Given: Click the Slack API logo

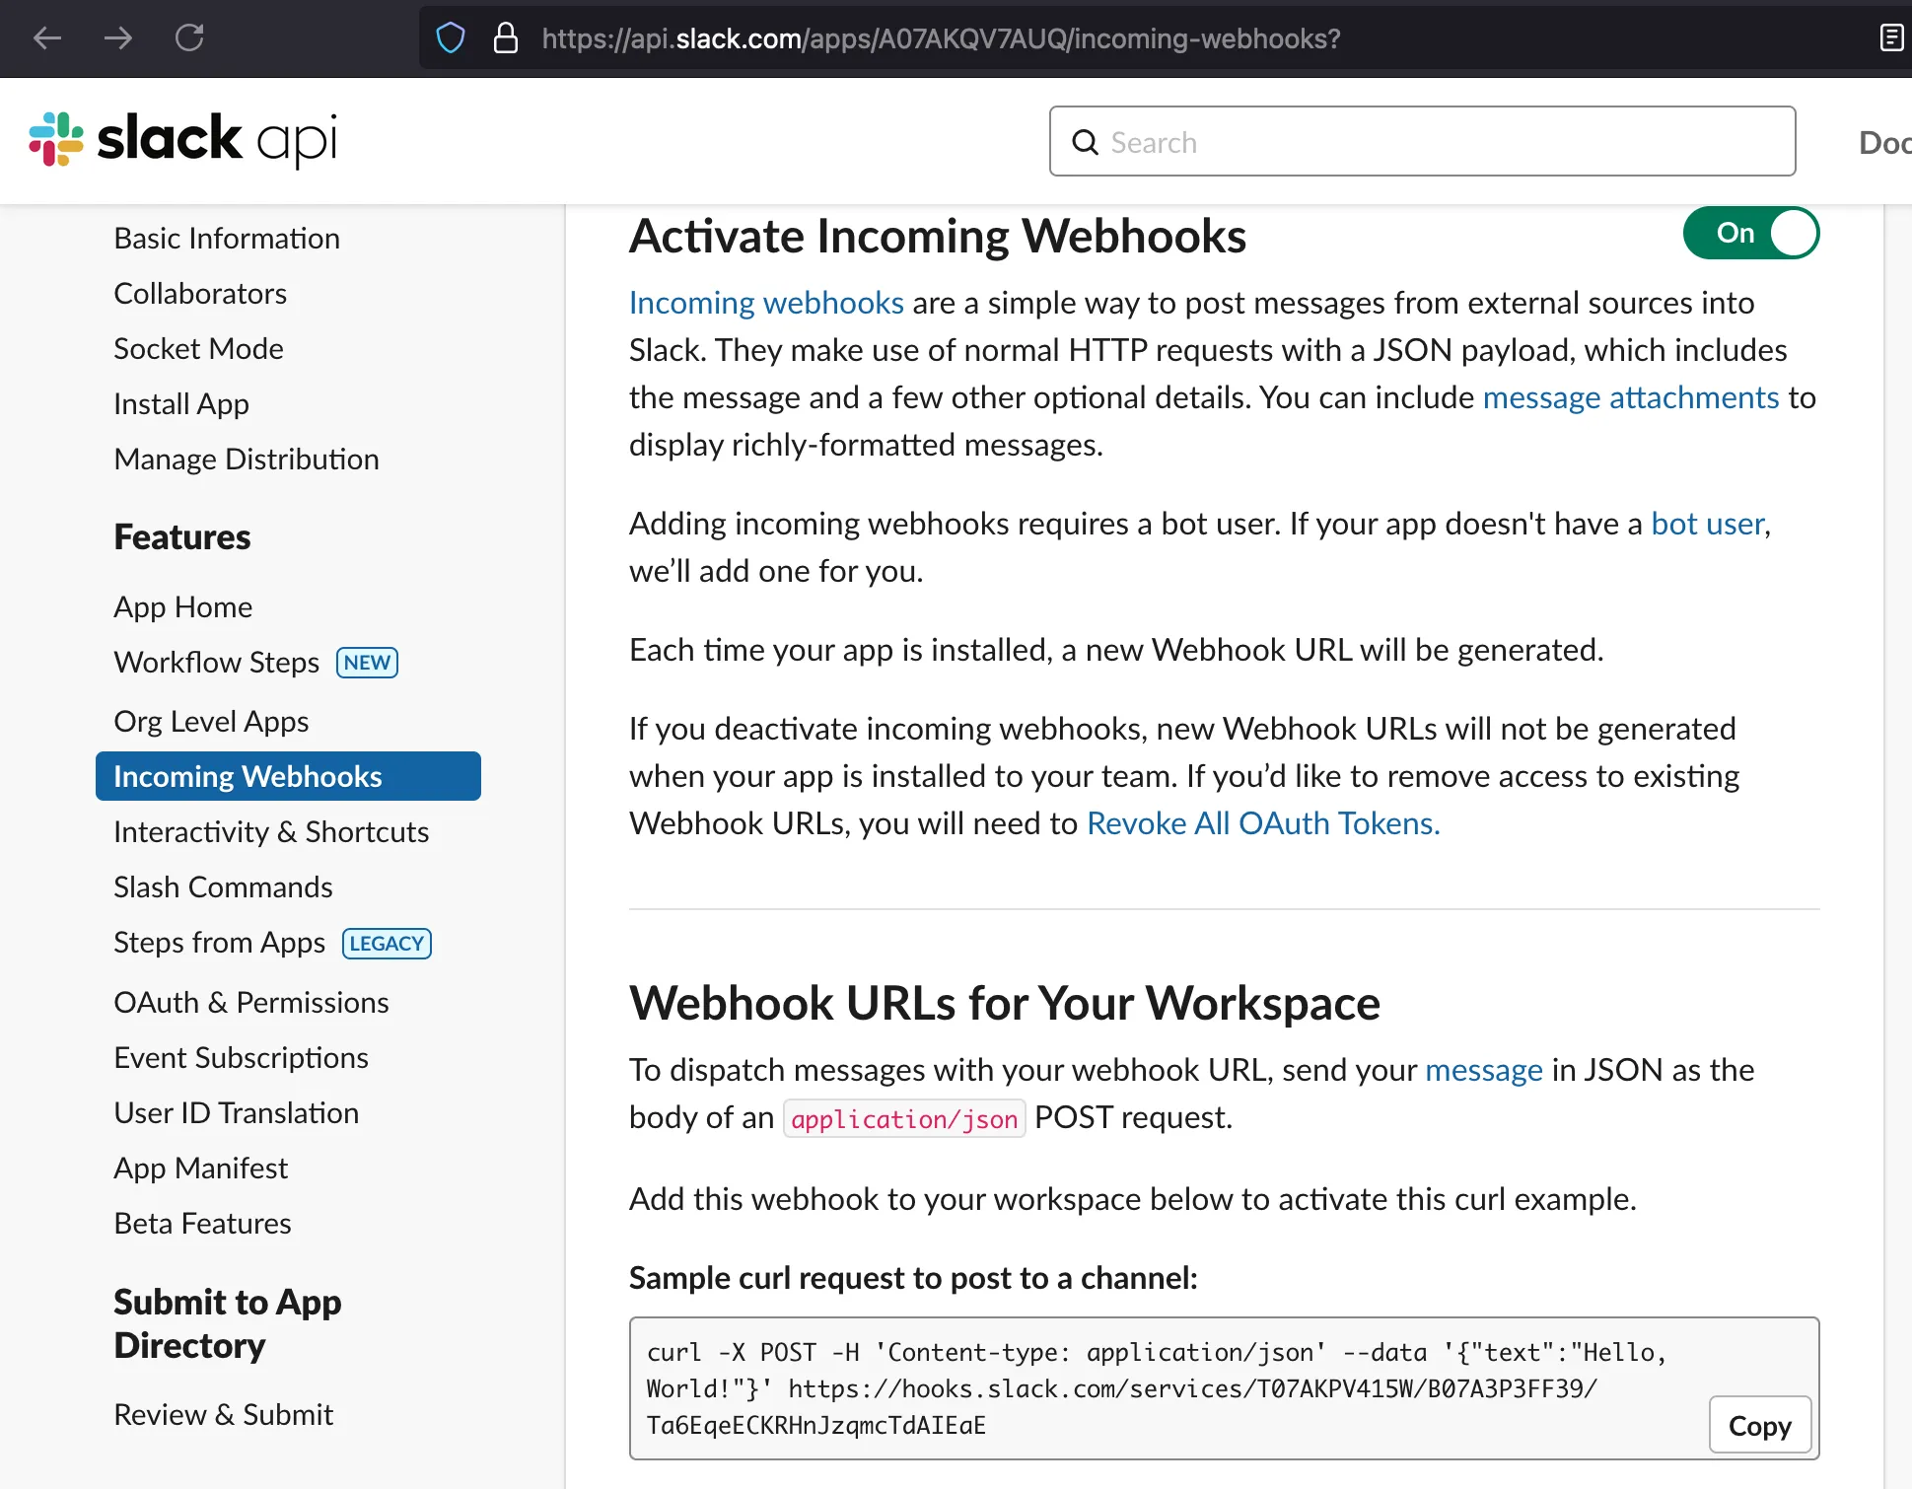Looking at the screenshot, I should [183, 139].
